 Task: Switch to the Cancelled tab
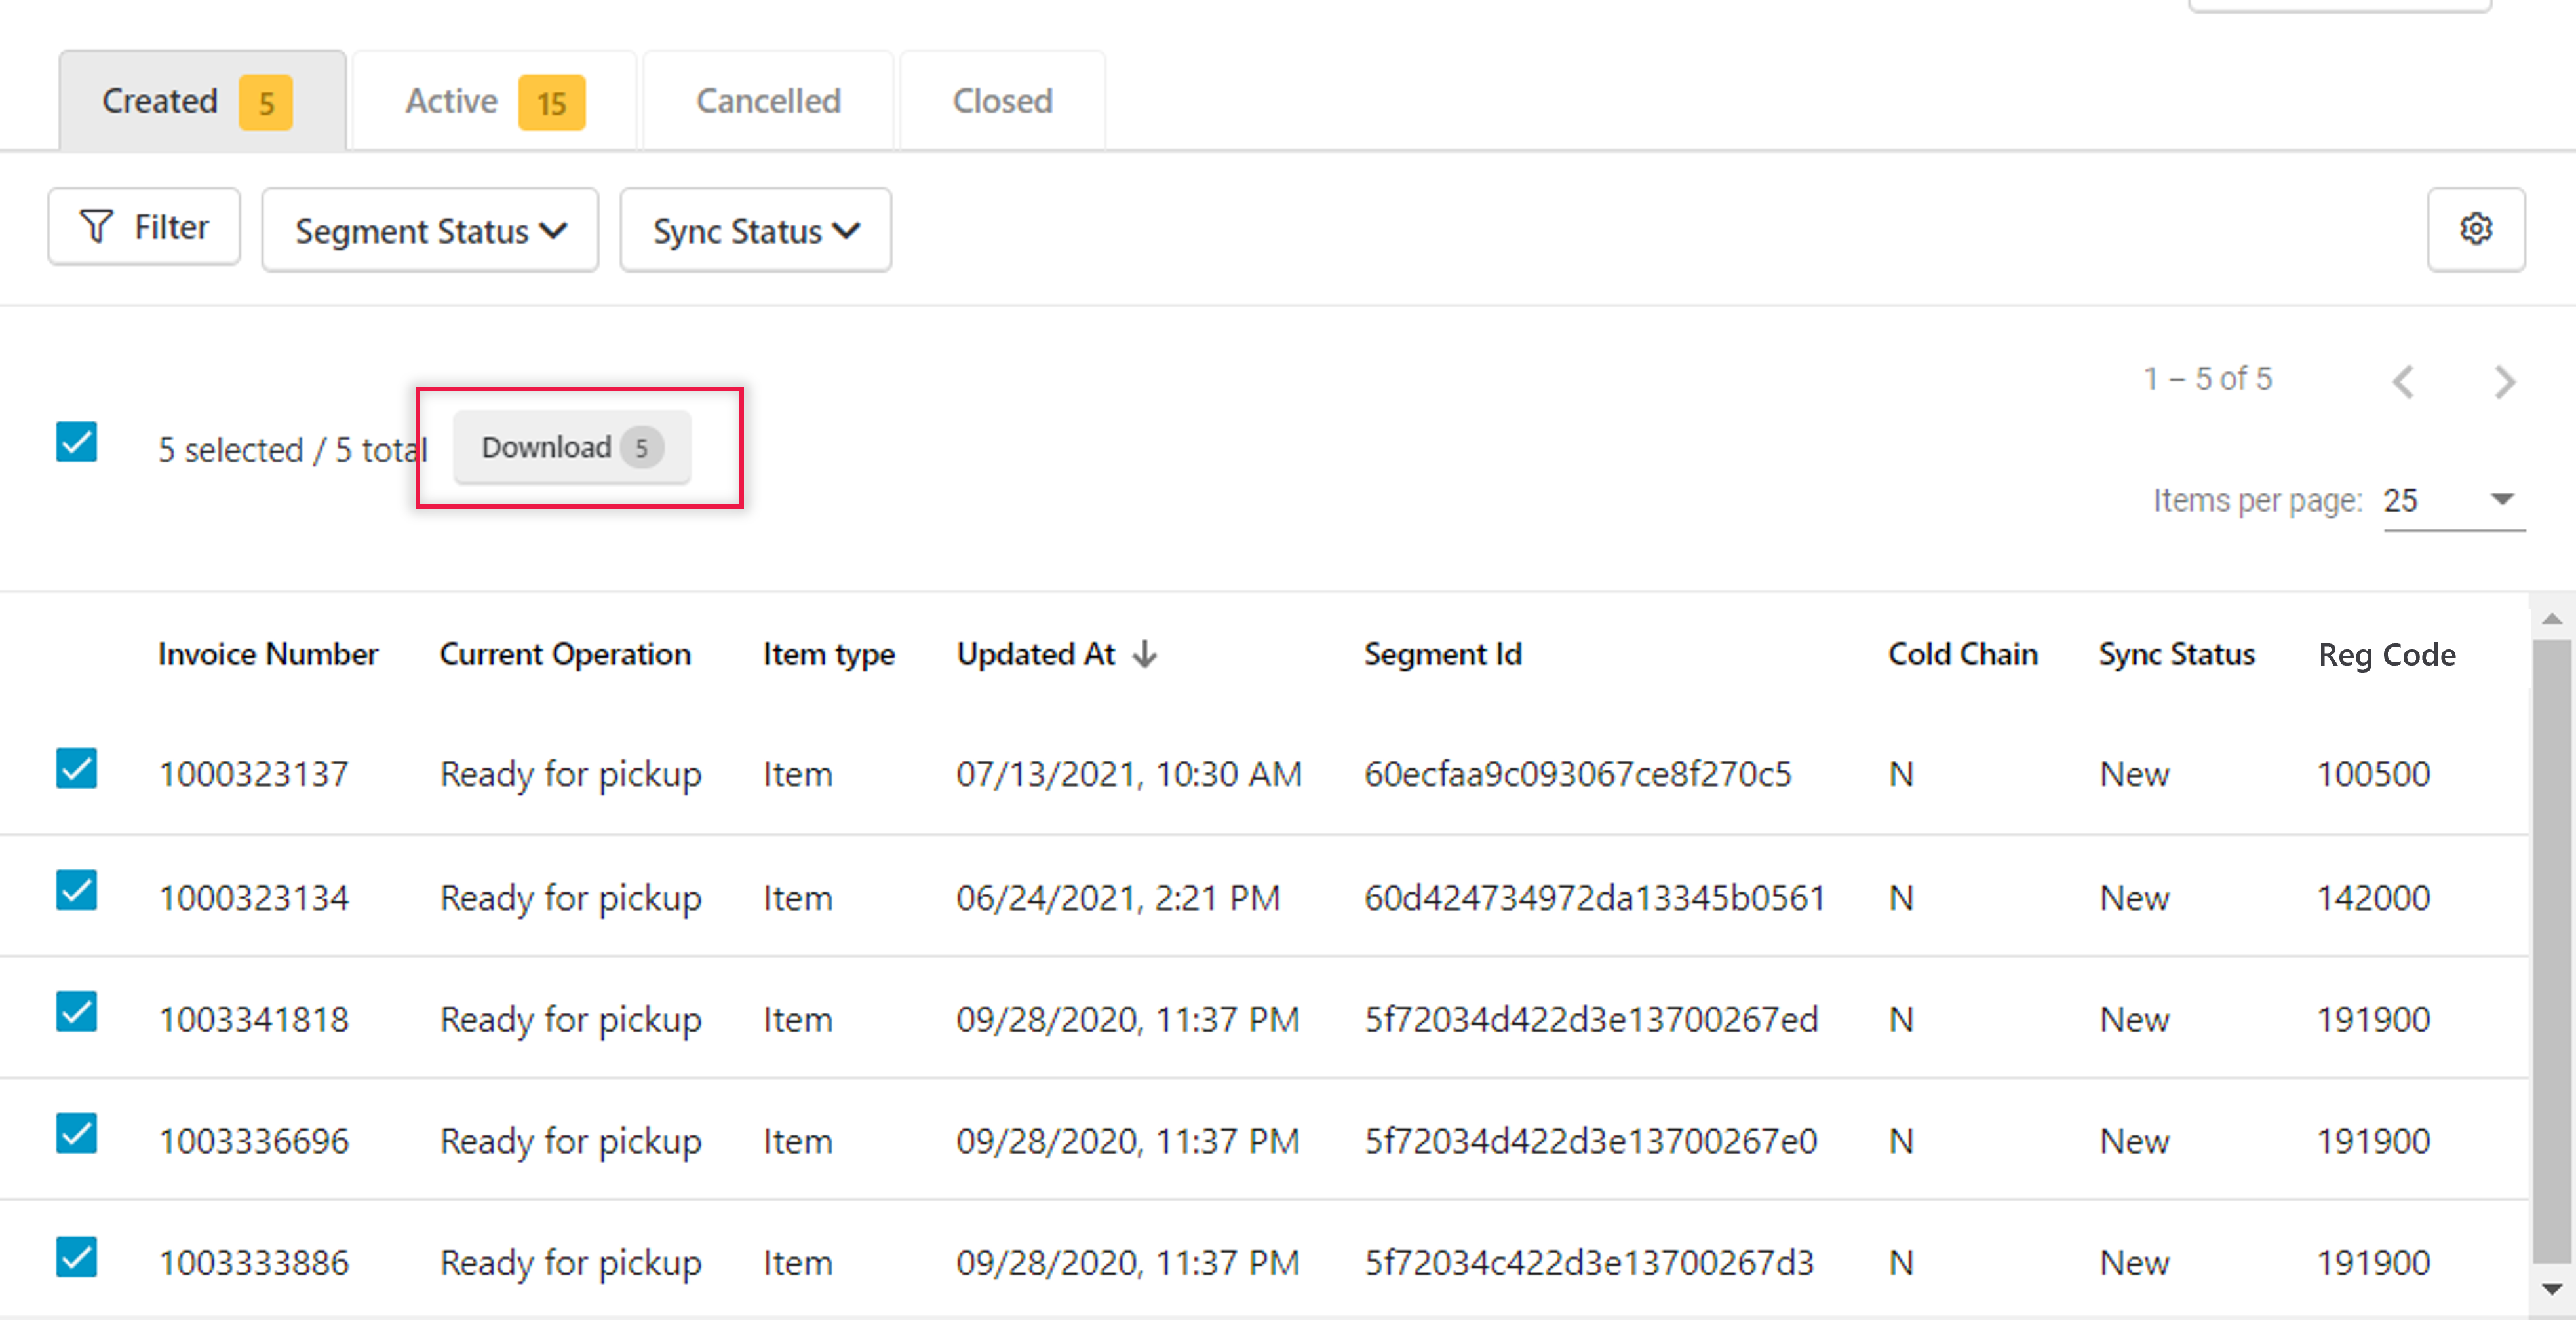coord(768,101)
